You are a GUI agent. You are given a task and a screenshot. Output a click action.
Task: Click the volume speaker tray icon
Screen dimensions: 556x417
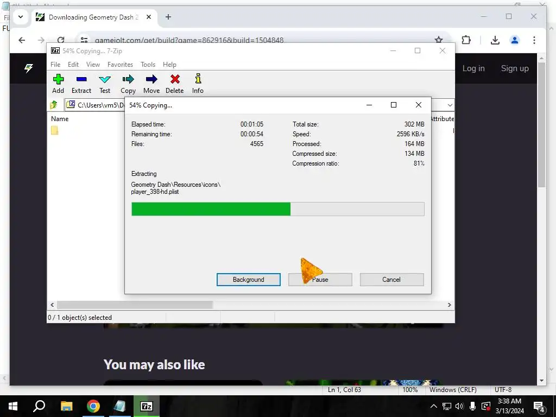pyautogui.click(x=459, y=406)
